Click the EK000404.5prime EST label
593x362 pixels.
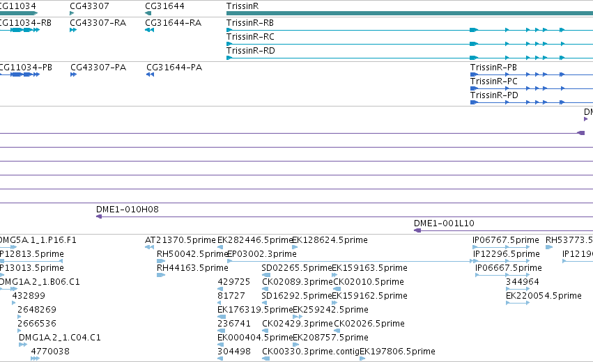(x=255, y=338)
